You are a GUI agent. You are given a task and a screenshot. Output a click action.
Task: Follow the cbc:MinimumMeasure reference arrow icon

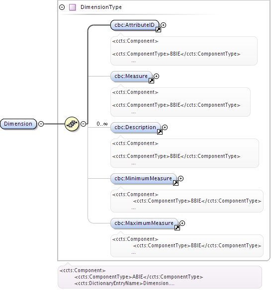click(x=176, y=183)
